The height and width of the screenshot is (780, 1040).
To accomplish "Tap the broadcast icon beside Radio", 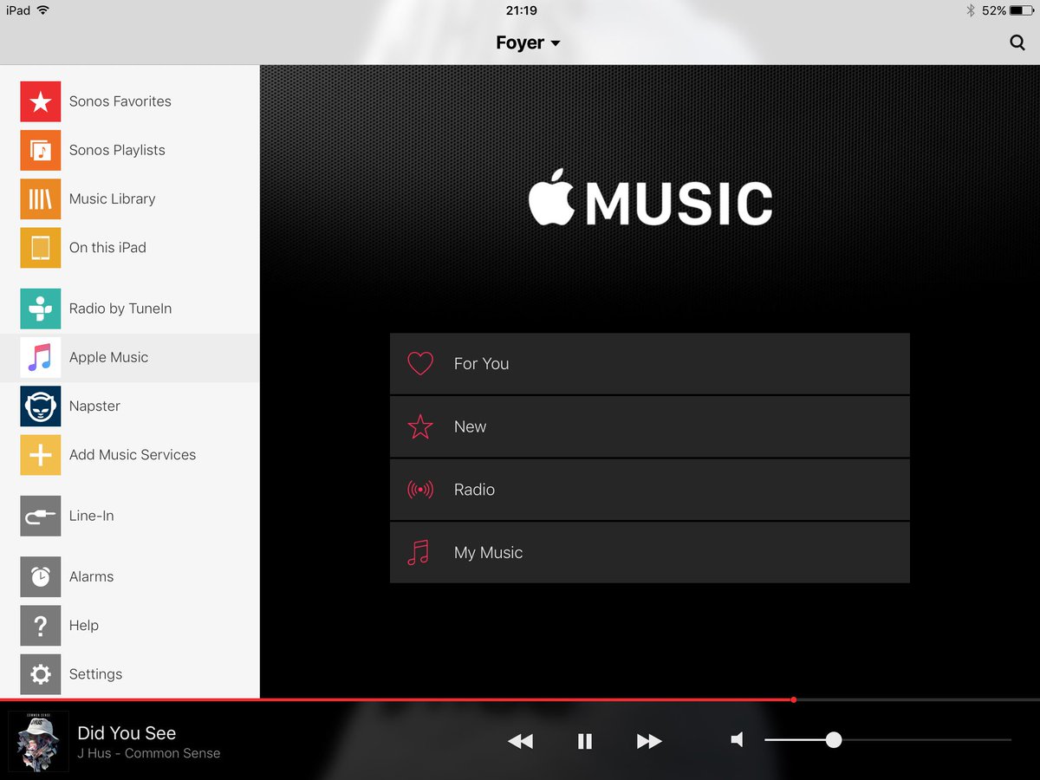I will click(x=420, y=490).
